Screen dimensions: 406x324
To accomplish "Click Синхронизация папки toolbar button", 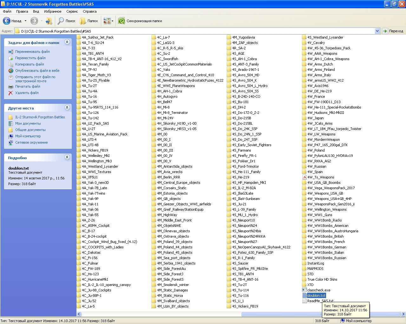I will pos(140,21).
